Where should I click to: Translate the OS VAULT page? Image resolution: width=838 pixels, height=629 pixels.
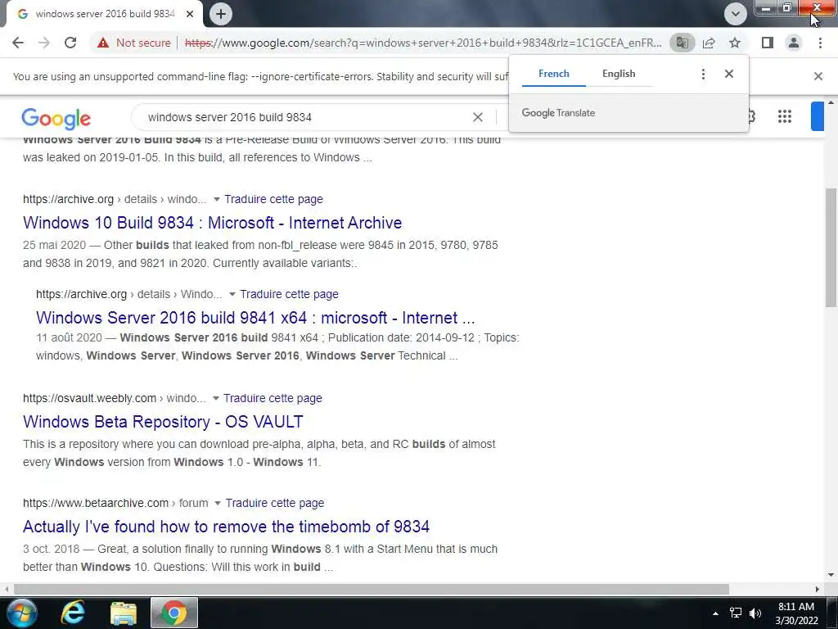[x=273, y=398]
